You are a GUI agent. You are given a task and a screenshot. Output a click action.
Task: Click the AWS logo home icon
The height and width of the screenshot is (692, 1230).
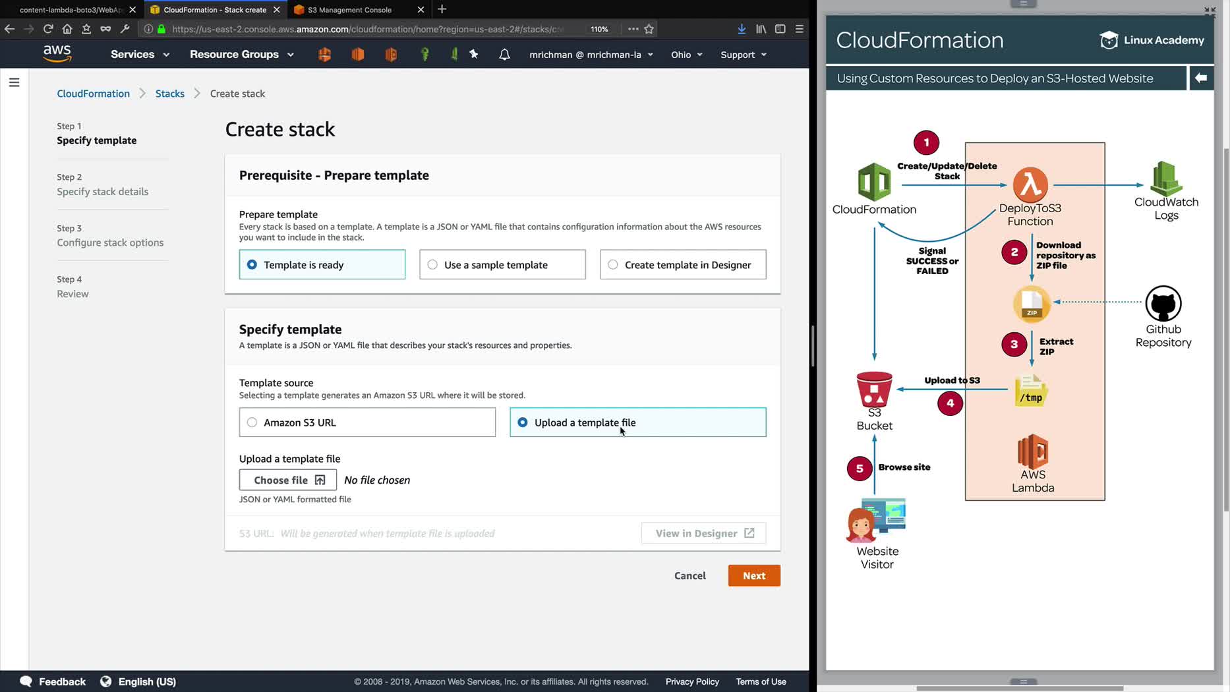tap(57, 54)
